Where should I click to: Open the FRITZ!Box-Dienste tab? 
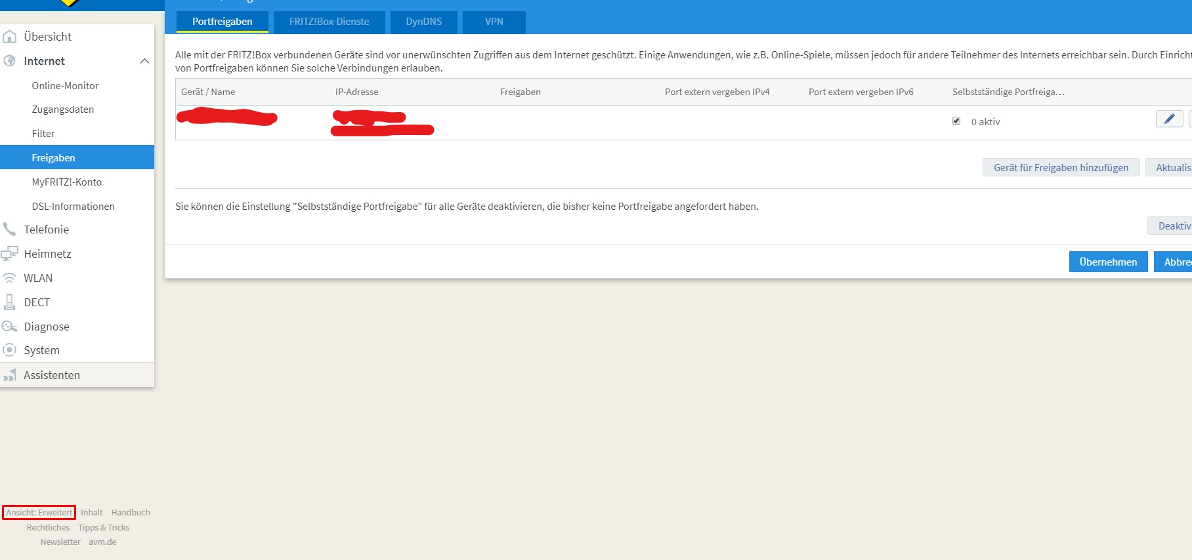329,22
